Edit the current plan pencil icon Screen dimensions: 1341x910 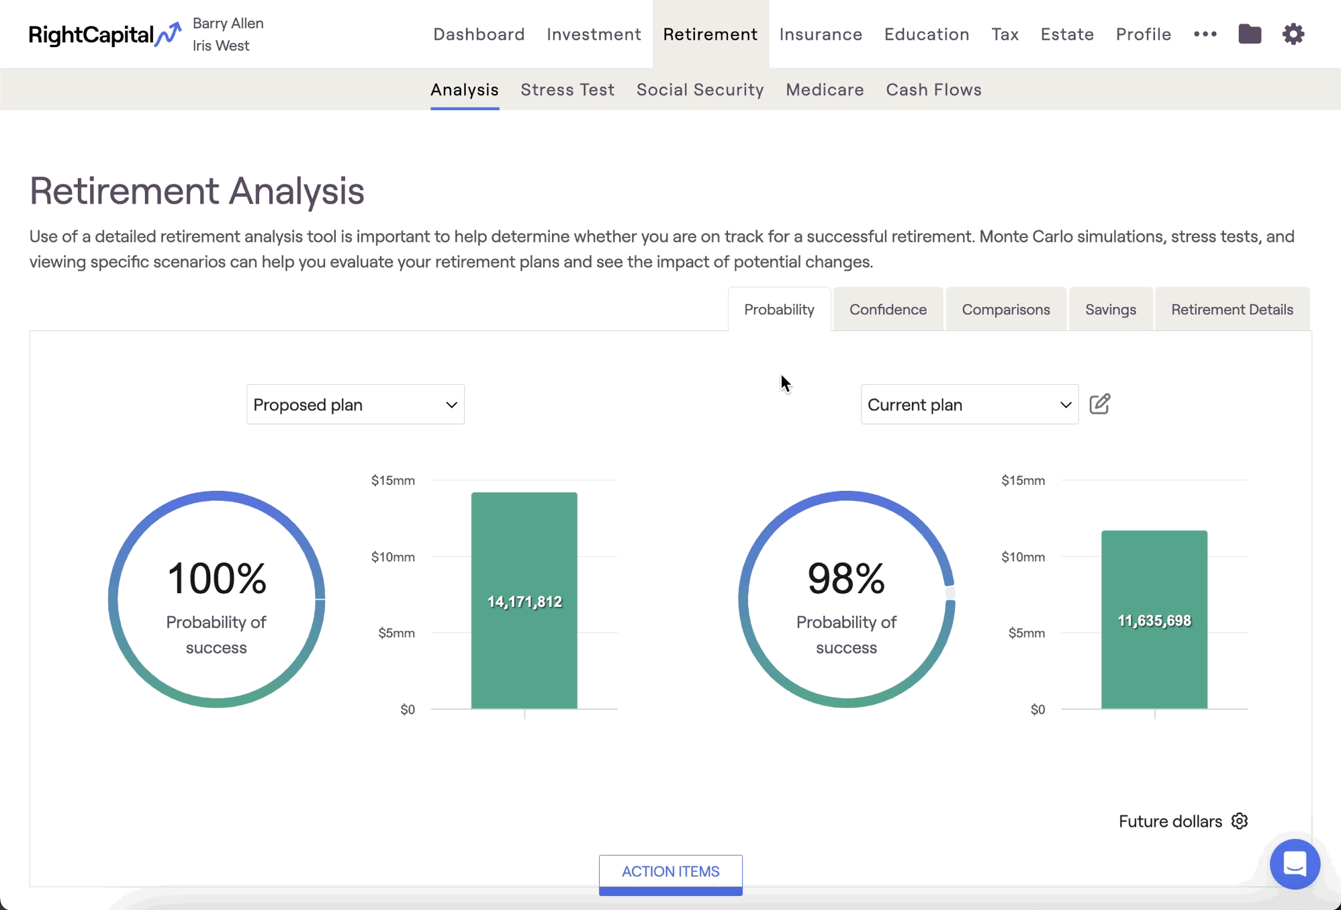[1099, 404]
